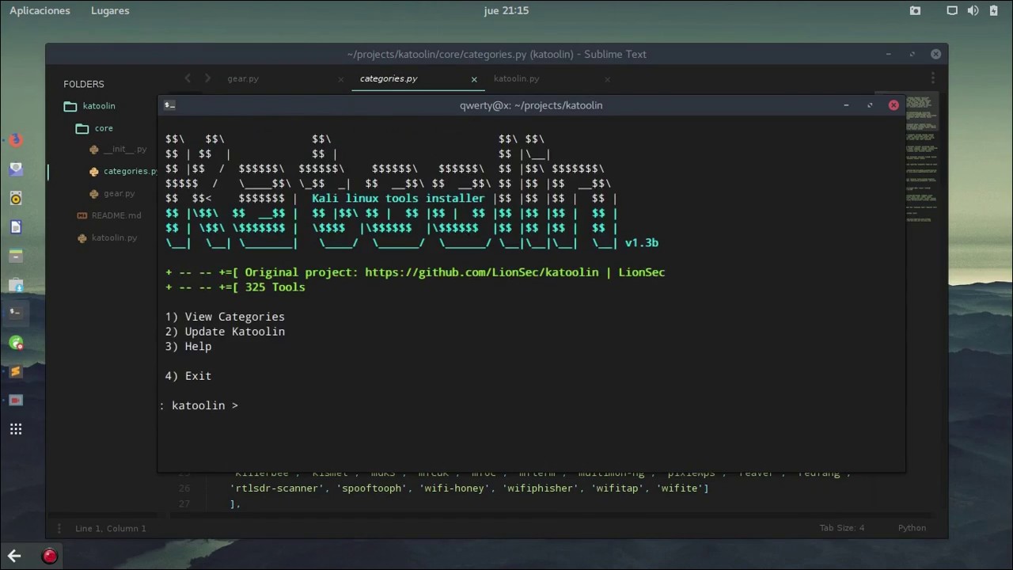Show all applications grid

[16, 429]
